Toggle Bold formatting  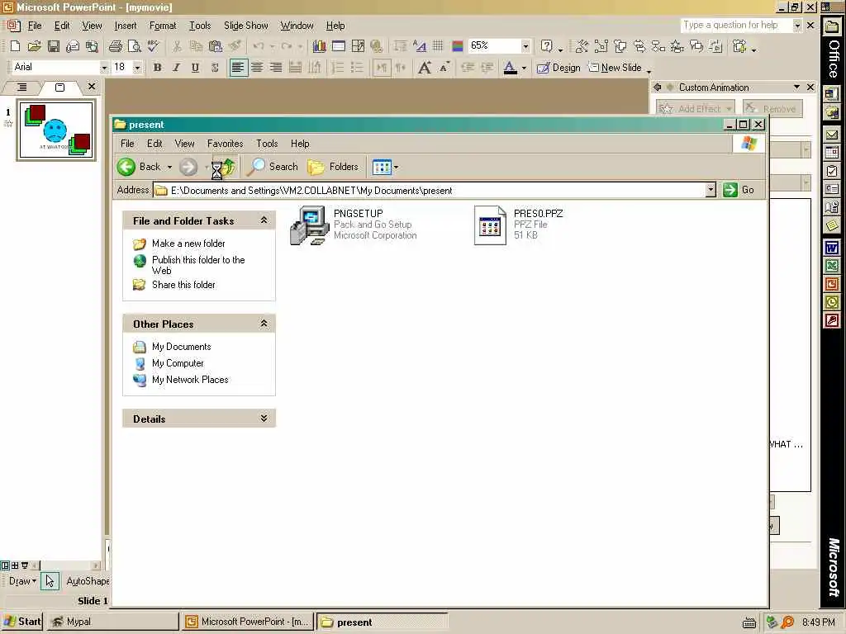157,68
